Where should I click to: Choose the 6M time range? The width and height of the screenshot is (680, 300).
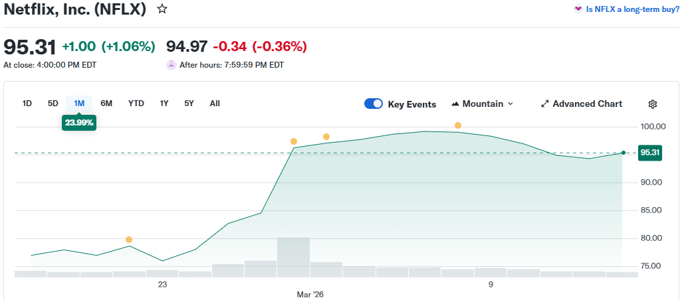(x=106, y=104)
